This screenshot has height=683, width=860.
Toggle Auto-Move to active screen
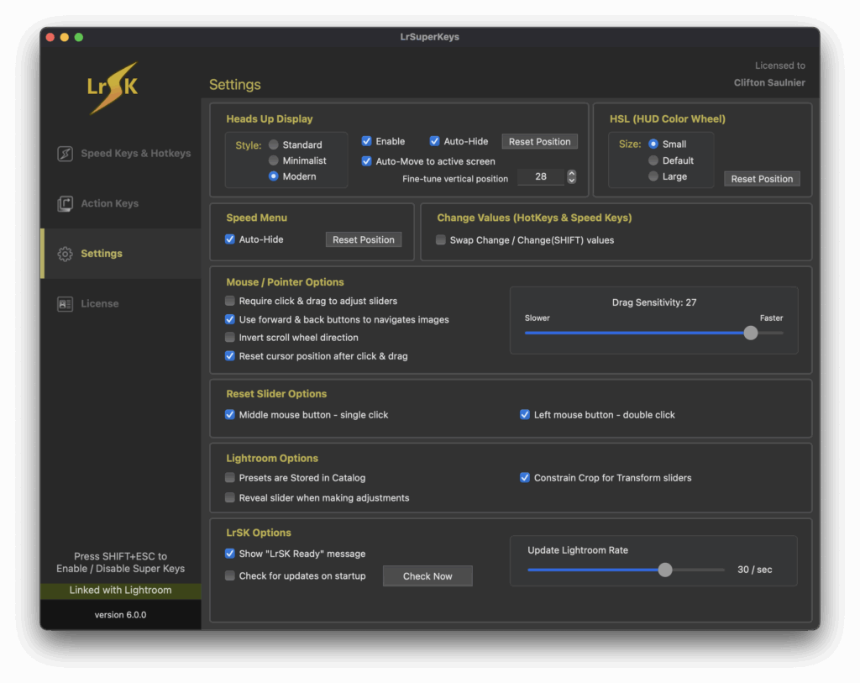[367, 161]
